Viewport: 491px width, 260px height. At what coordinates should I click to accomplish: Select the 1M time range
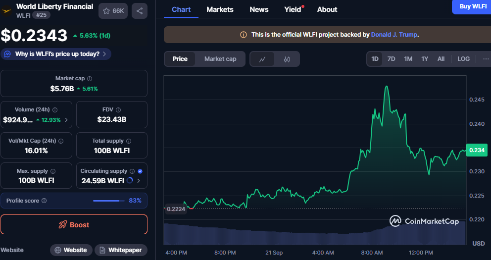tap(408, 59)
